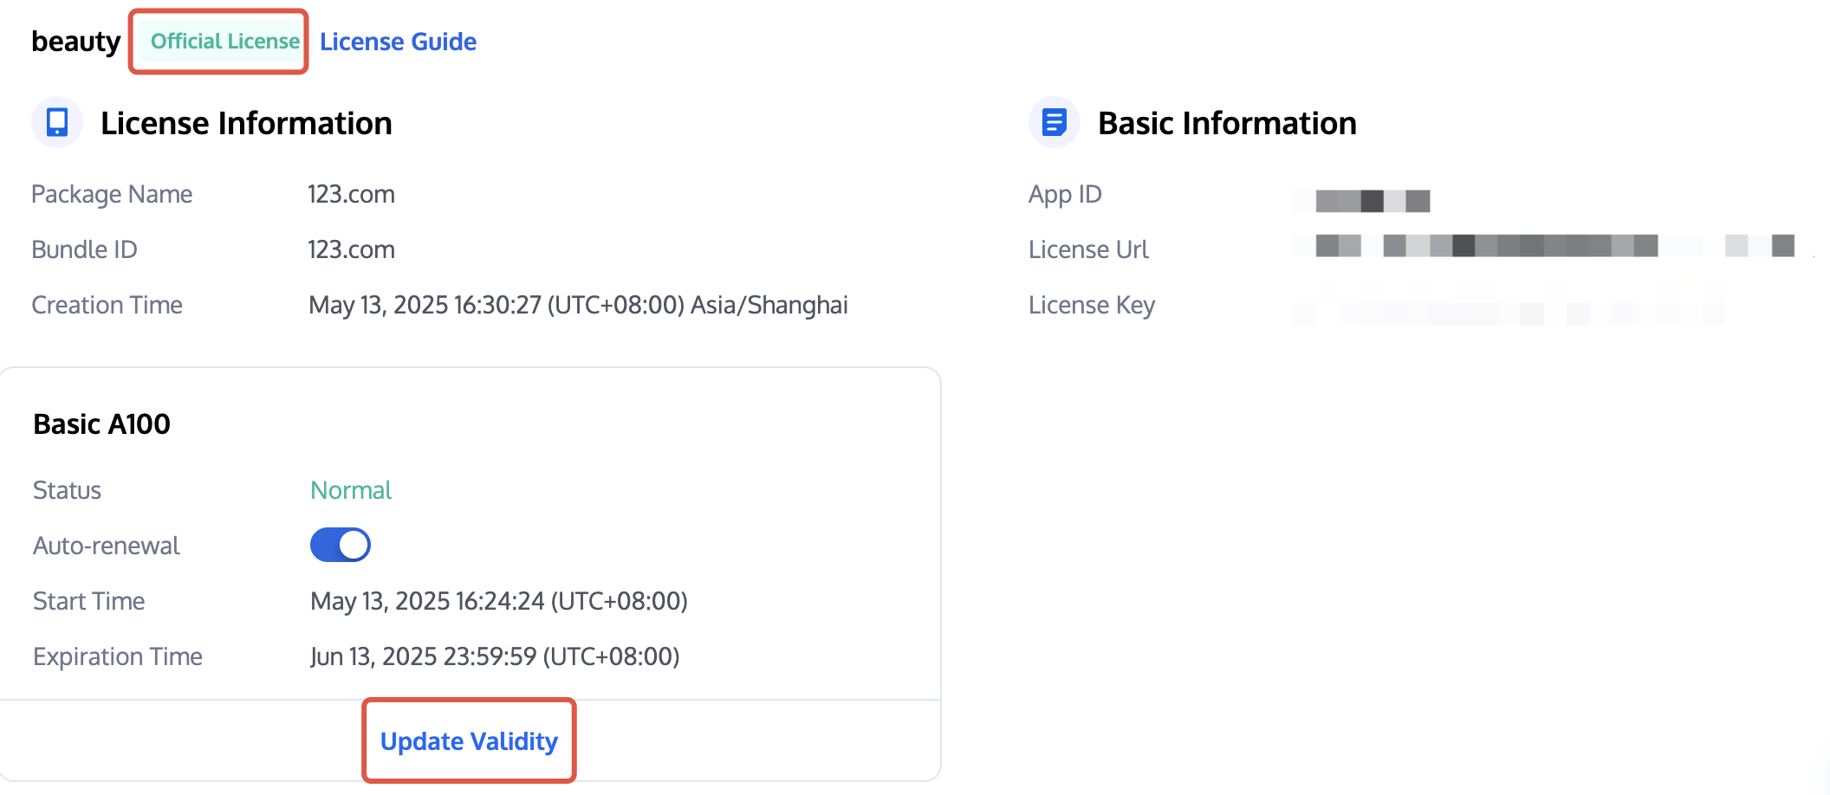The height and width of the screenshot is (795, 1830).
Task: Toggle the Auto-renewal switch
Action: click(x=341, y=545)
